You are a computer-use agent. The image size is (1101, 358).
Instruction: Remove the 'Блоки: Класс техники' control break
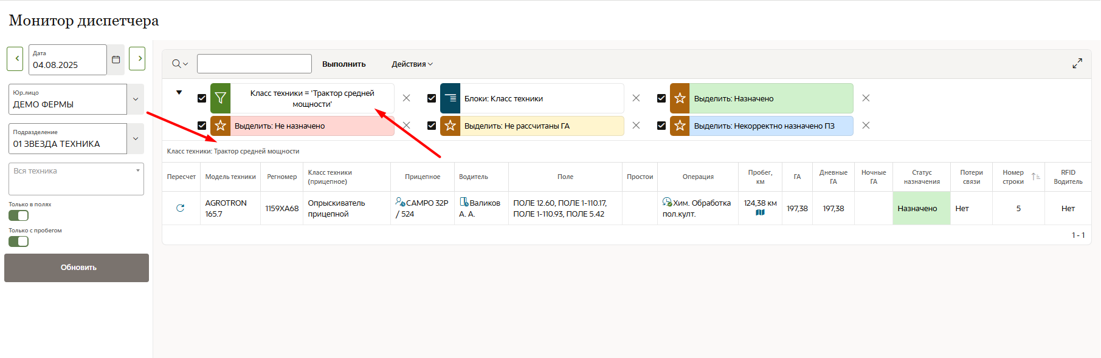[636, 98]
